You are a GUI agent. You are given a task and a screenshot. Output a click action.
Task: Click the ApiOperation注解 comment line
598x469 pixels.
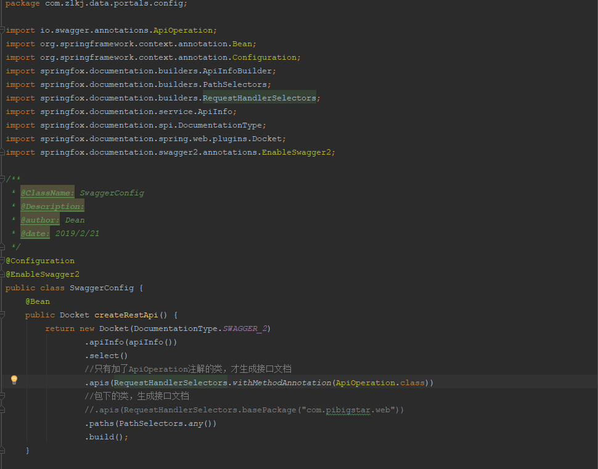pyautogui.click(x=188, y=369)
